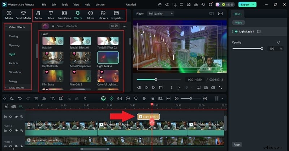Click the delete trash icon in timeline toolbar
The image size is (289, 151).
pyautogui.click(x=36, y=99)
